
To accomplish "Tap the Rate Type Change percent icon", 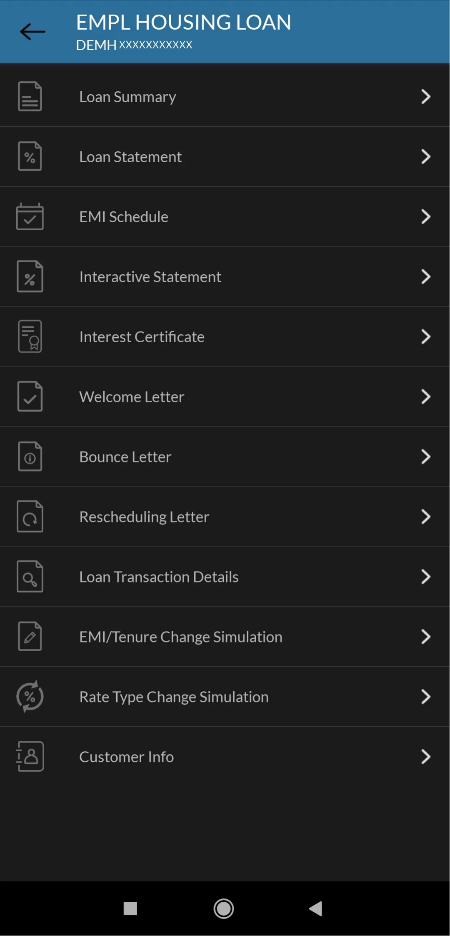I will click(x=30, y=697).
